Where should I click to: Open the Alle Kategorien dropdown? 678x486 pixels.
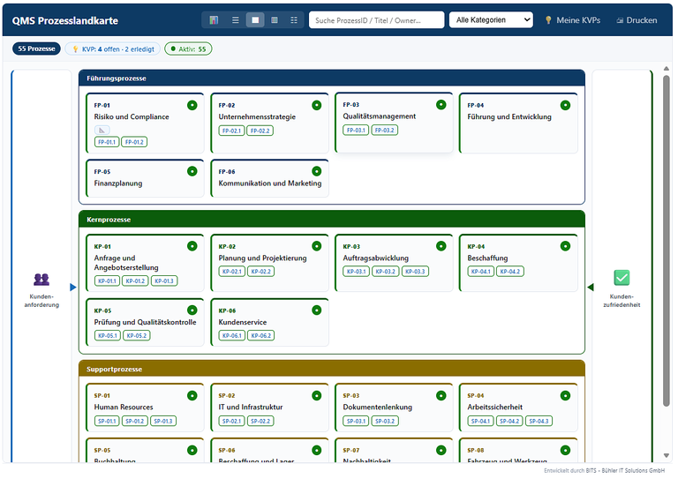pos(491,20)
